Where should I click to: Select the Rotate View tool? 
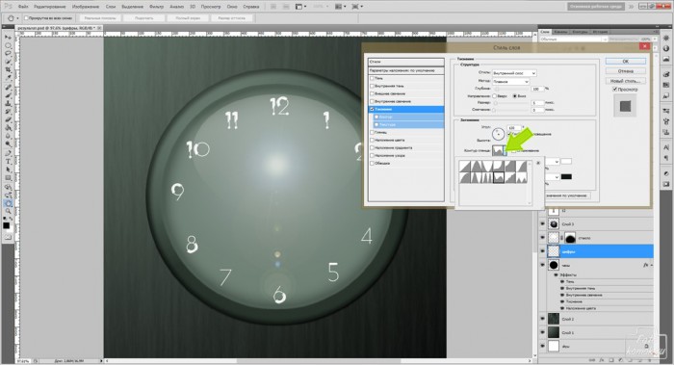click(x=8, y=204)
